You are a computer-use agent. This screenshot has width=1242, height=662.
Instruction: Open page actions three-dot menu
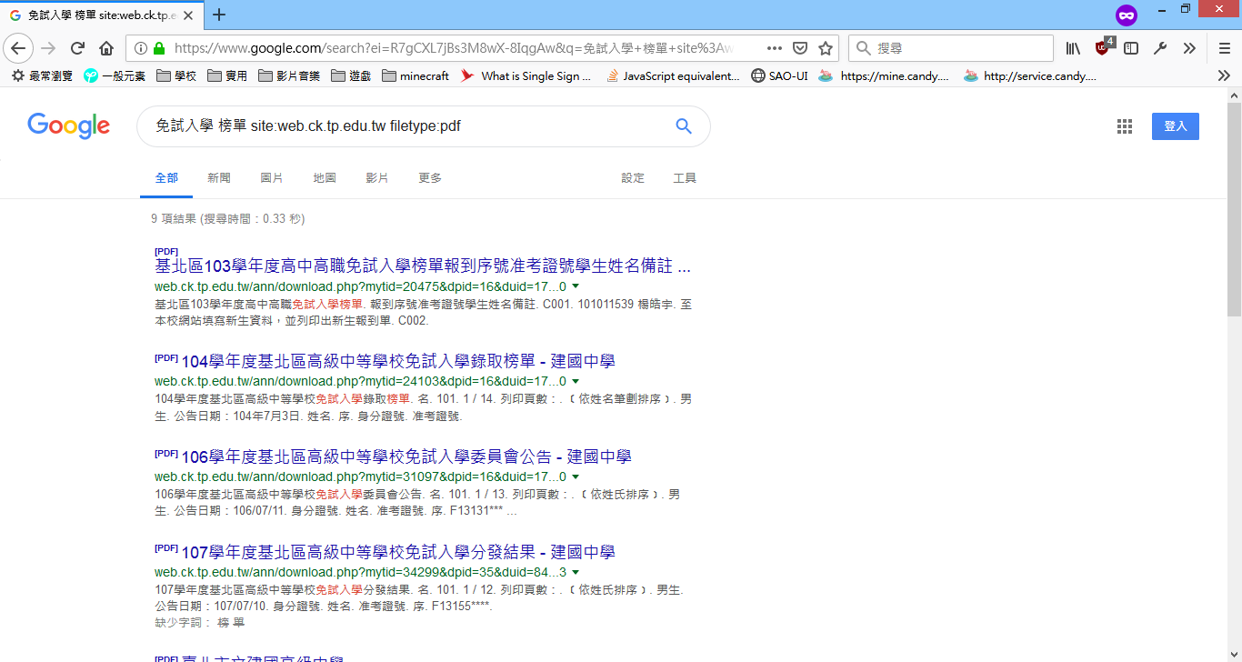(x=775, y=48)
